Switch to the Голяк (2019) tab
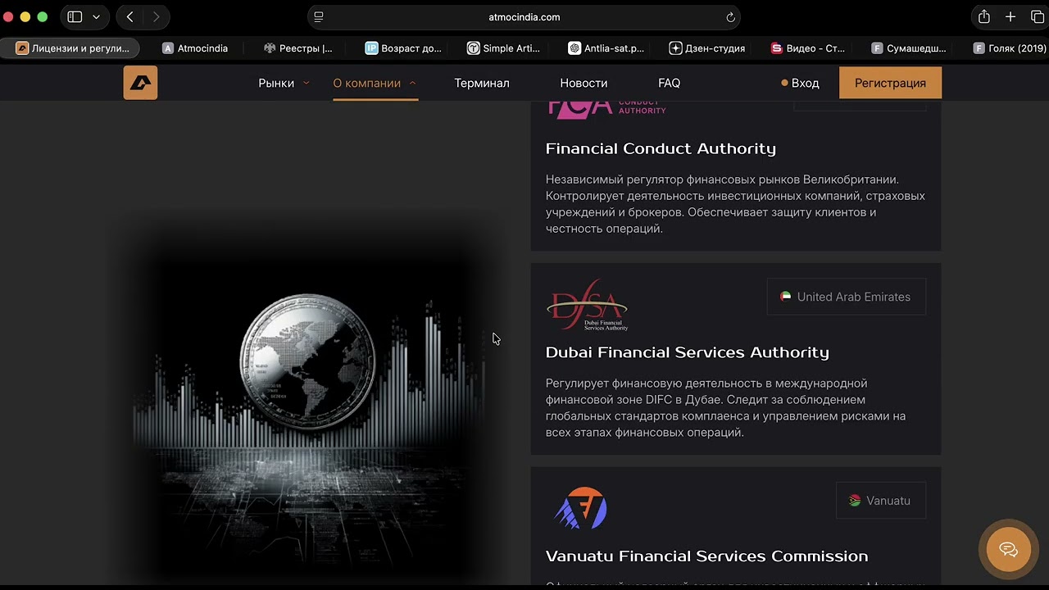This screenshot has height=590, width=1049. pos(1009,48)
